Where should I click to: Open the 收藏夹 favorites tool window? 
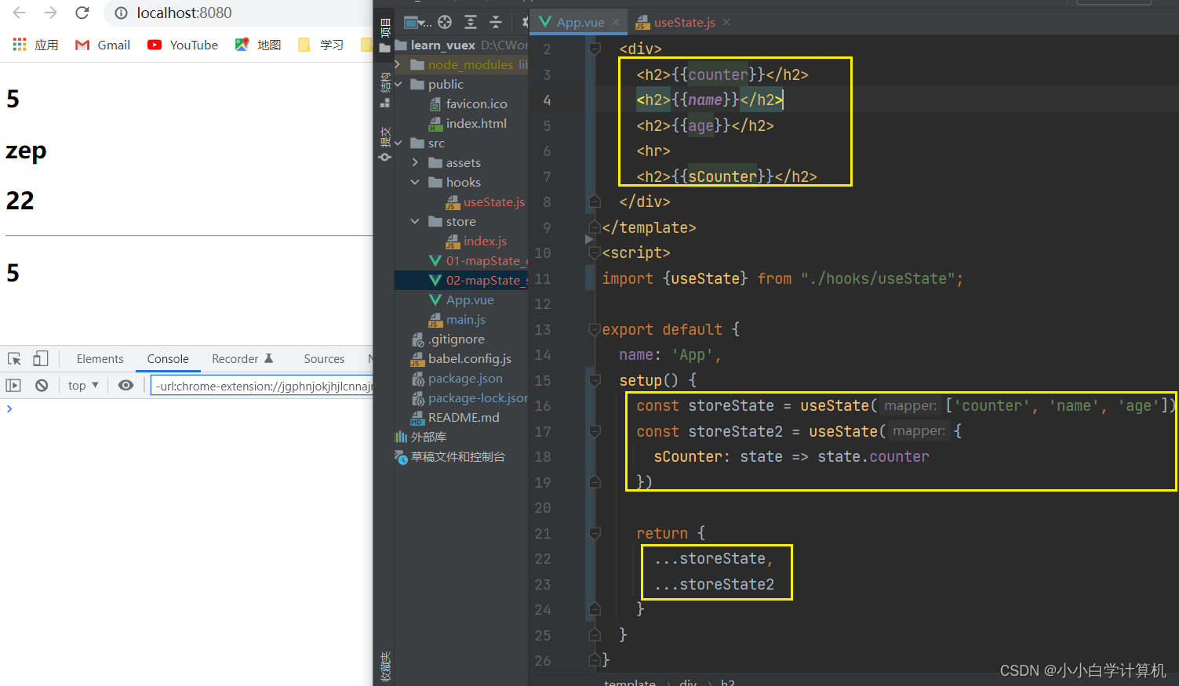(384, 666)
